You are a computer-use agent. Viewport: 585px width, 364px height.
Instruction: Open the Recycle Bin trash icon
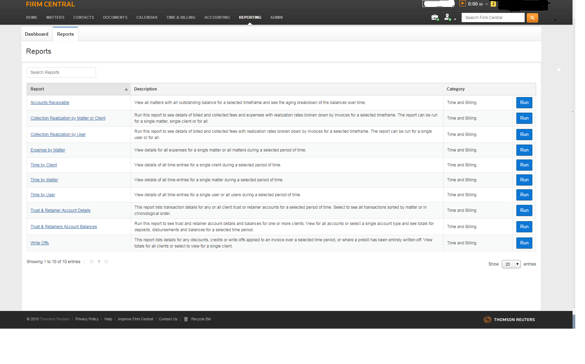click(x=186, y=319)
